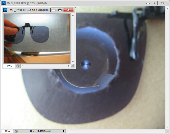
Task: Click Doc: 14.4M/14.4M status info
Action: click(40, 131)
